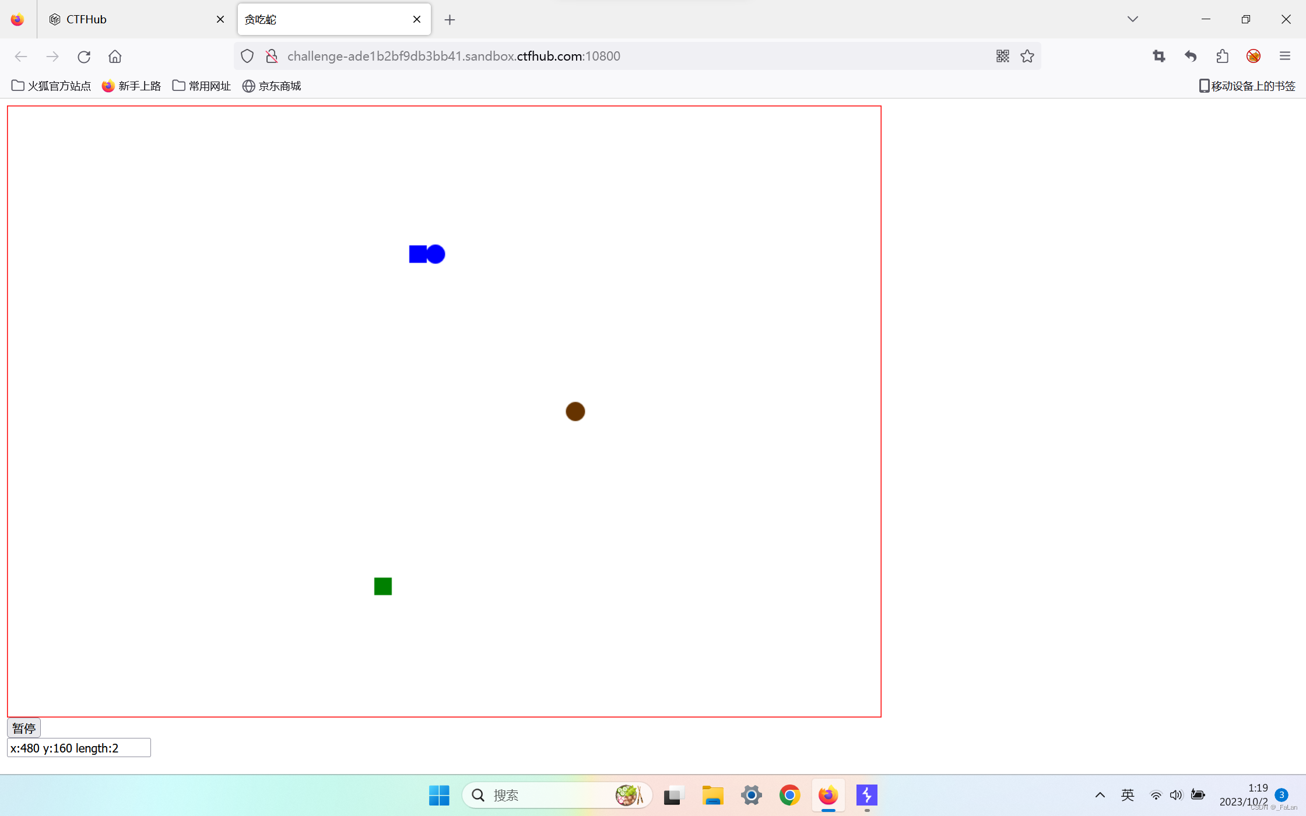Toggle the bookmark star for this page
The height and width of the screenshot is (816, 1306).
coord(1027,56)
